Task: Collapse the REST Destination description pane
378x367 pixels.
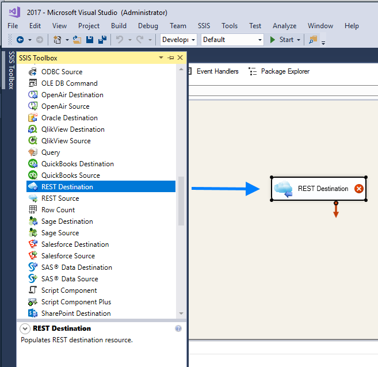Action: (25, 328)
